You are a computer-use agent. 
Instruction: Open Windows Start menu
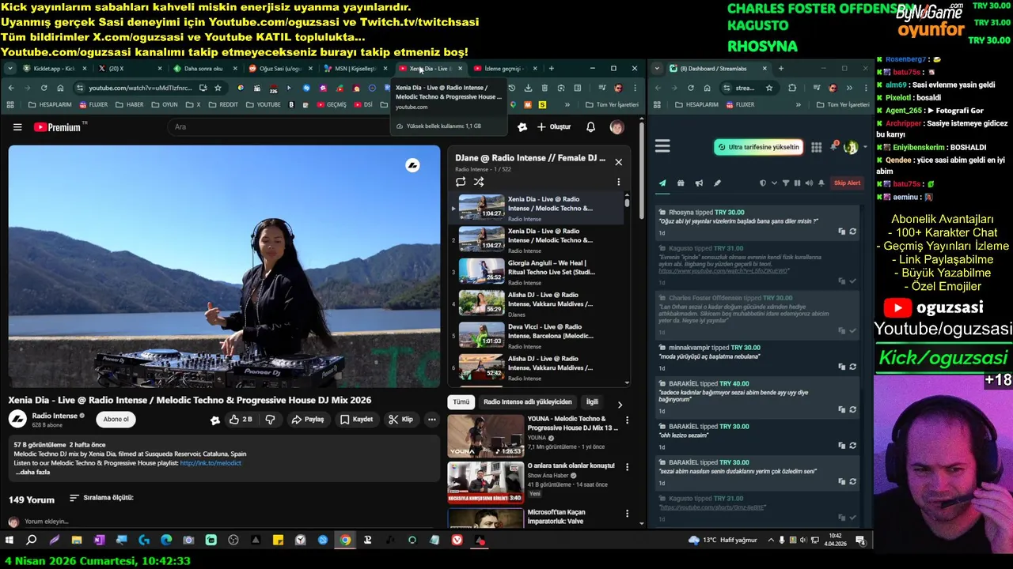[9, 541]
